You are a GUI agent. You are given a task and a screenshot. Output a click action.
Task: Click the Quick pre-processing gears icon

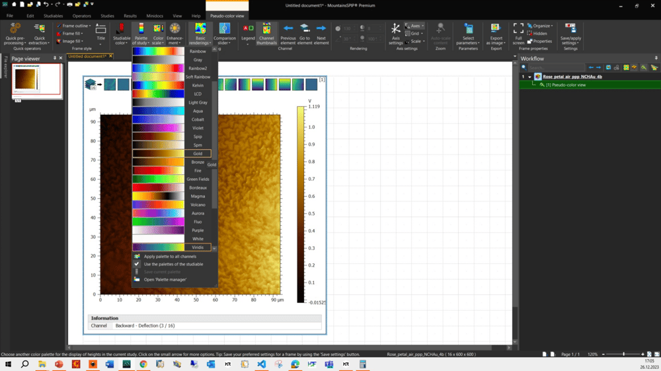[15, 28]
